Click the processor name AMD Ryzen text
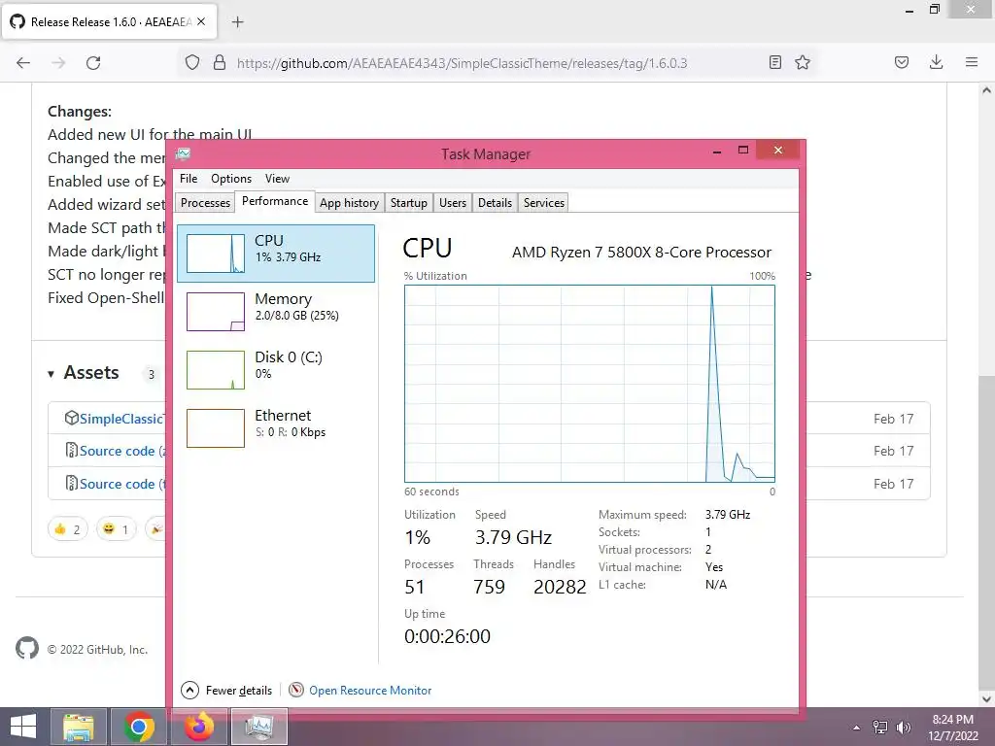The image size is (995, 746). click(641, 252)
